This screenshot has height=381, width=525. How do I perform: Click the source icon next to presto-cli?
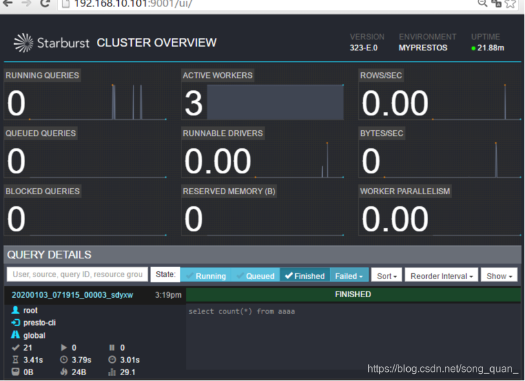(15, 322)
